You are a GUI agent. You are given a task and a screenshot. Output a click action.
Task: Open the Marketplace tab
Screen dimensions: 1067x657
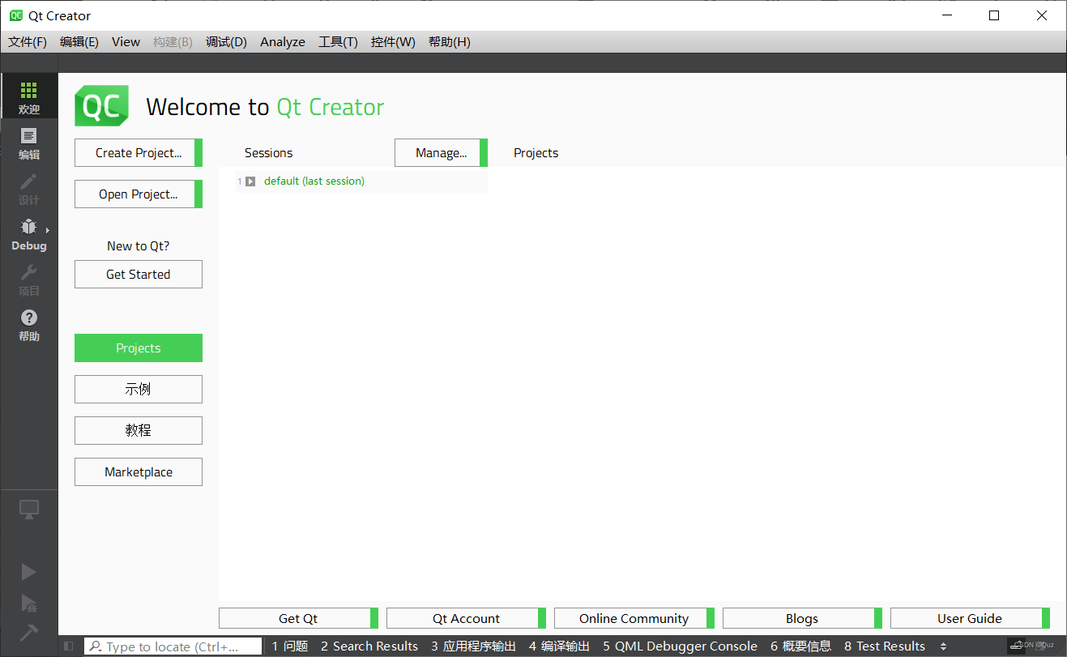coord(139,471)
